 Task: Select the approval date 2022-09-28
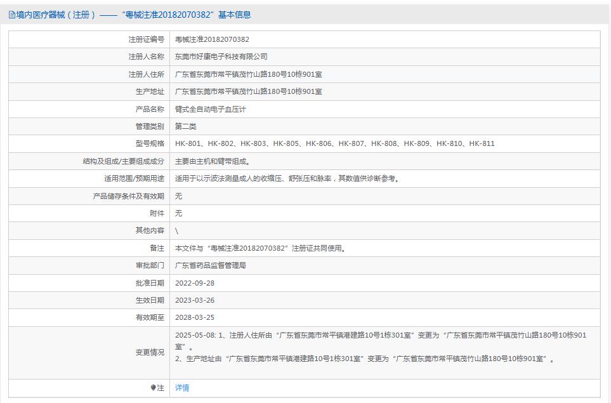[x=198, y=283]
